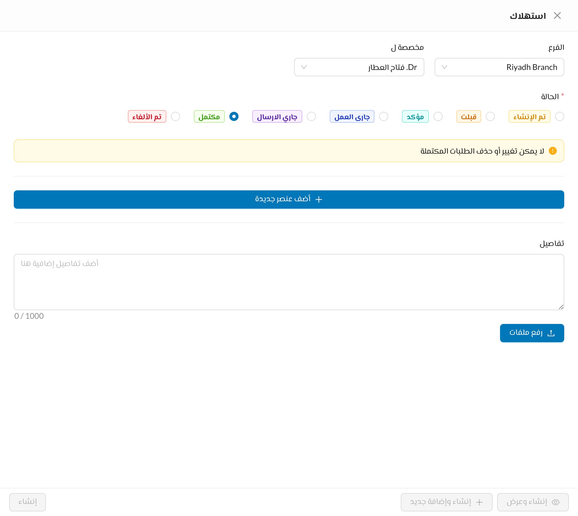Click the تم الإنشاء yellow status tag

point(529,116)
